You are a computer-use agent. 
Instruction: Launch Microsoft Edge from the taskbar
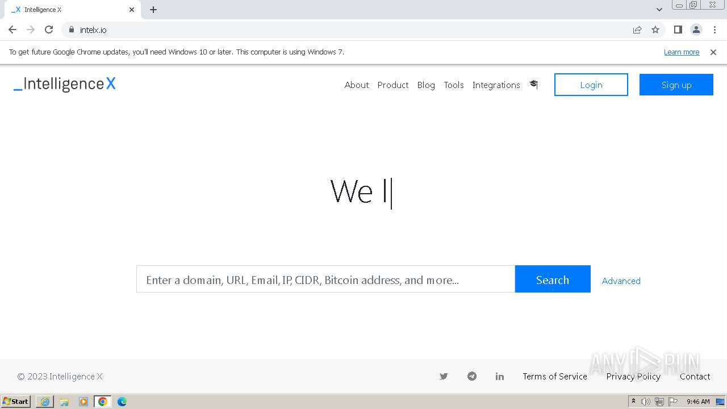coord(122,402)
